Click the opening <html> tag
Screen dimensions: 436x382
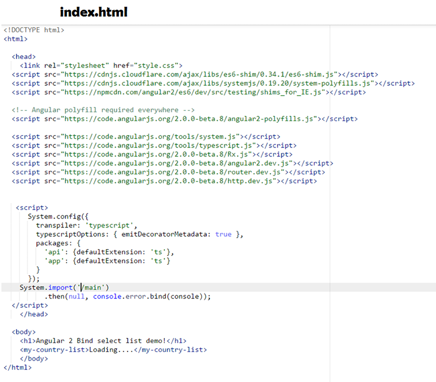click(15, 39)
